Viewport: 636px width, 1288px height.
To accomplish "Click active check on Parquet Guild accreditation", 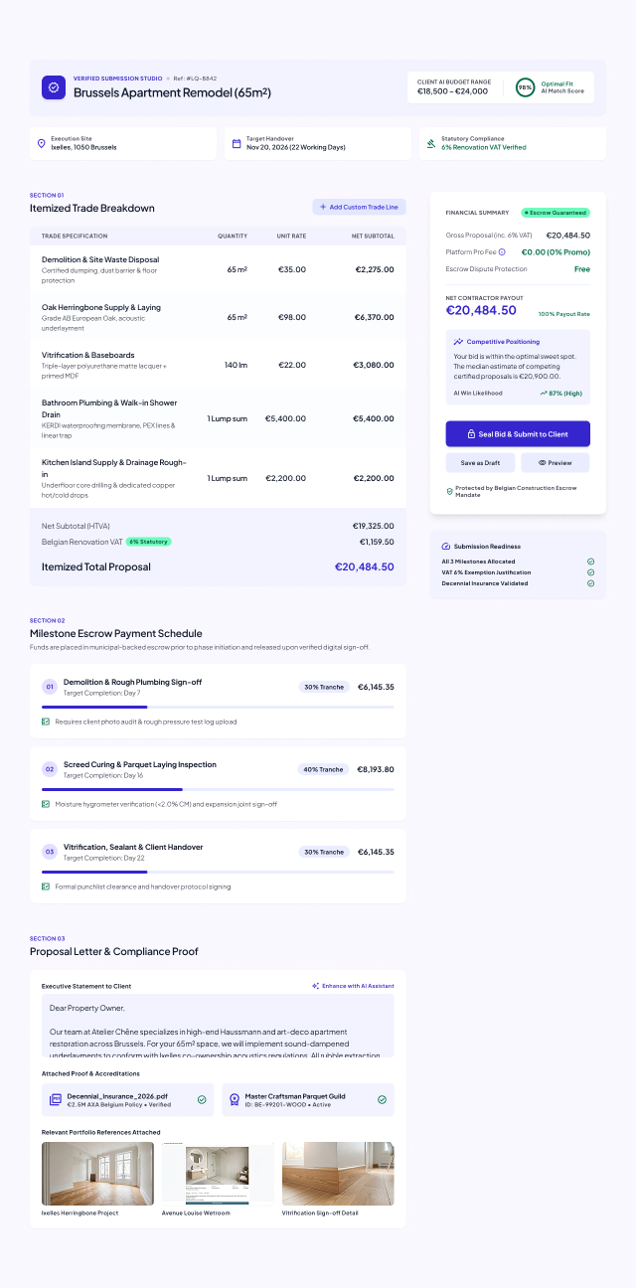I will (382, 1100).
